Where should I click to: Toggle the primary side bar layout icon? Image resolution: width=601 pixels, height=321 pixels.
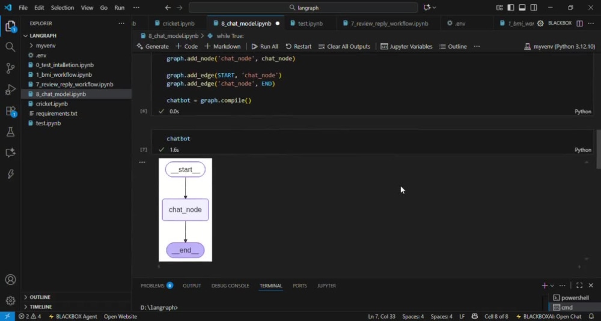point(510,8)
